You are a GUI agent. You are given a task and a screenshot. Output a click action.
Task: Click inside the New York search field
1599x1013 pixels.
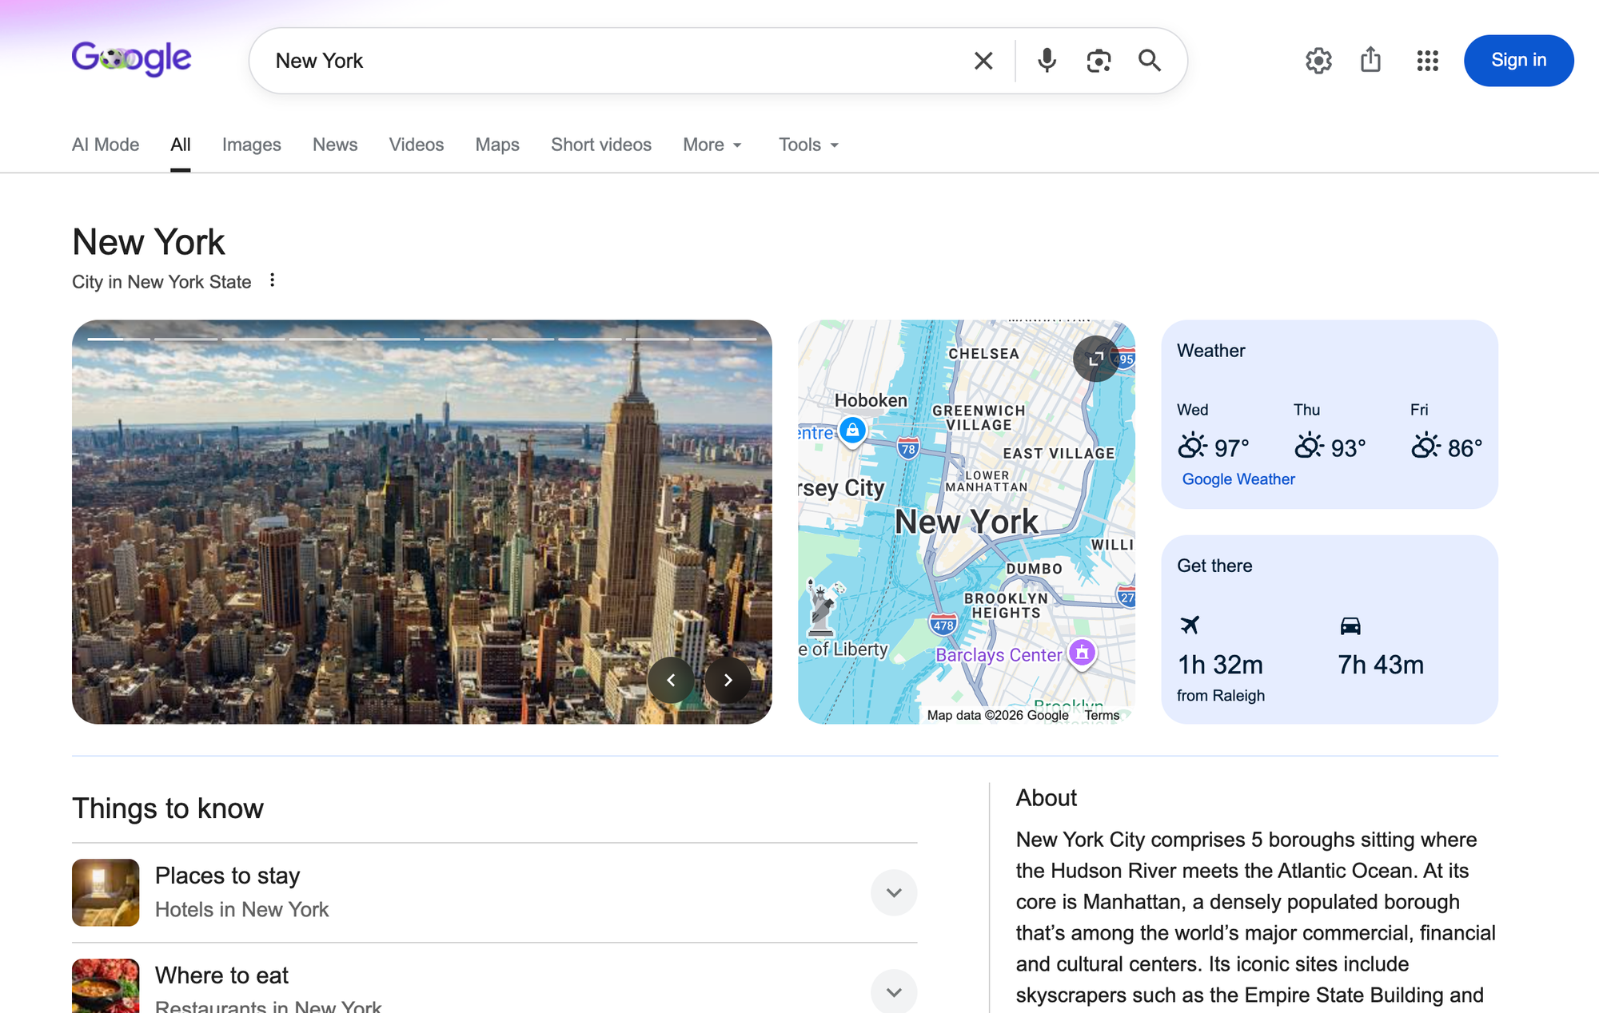point(616,61)
